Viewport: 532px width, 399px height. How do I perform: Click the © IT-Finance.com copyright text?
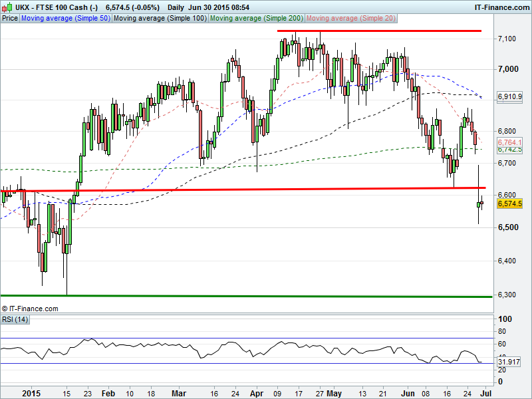(31, 309)
